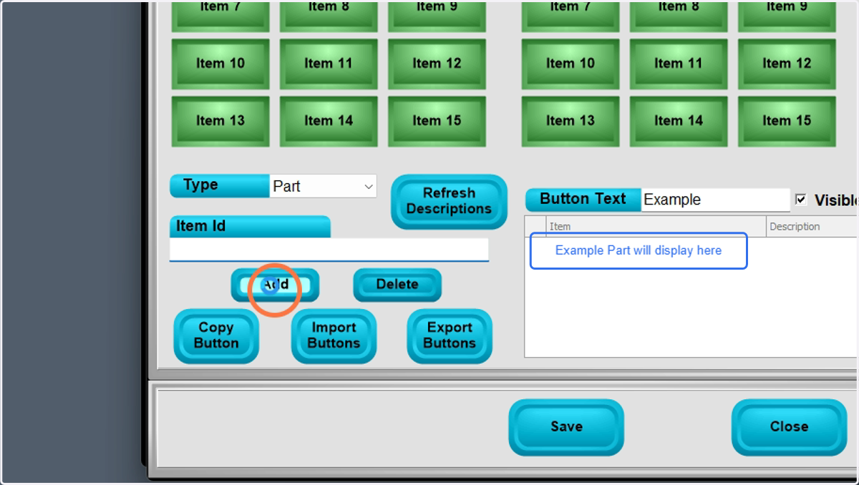Click the Item column header
This screenshot has height=485, width=859.
[656, 226]
